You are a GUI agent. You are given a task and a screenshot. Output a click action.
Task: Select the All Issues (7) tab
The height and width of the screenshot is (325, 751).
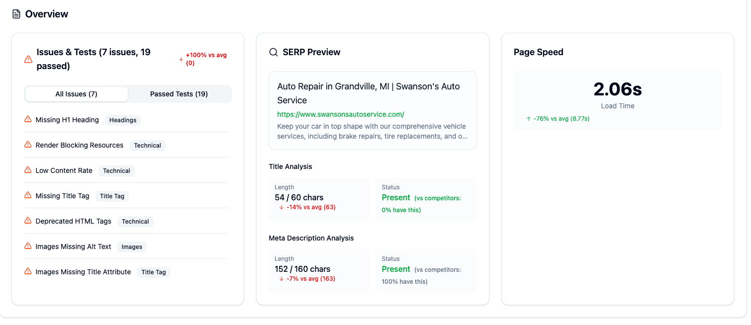click(x=76, y=94)
